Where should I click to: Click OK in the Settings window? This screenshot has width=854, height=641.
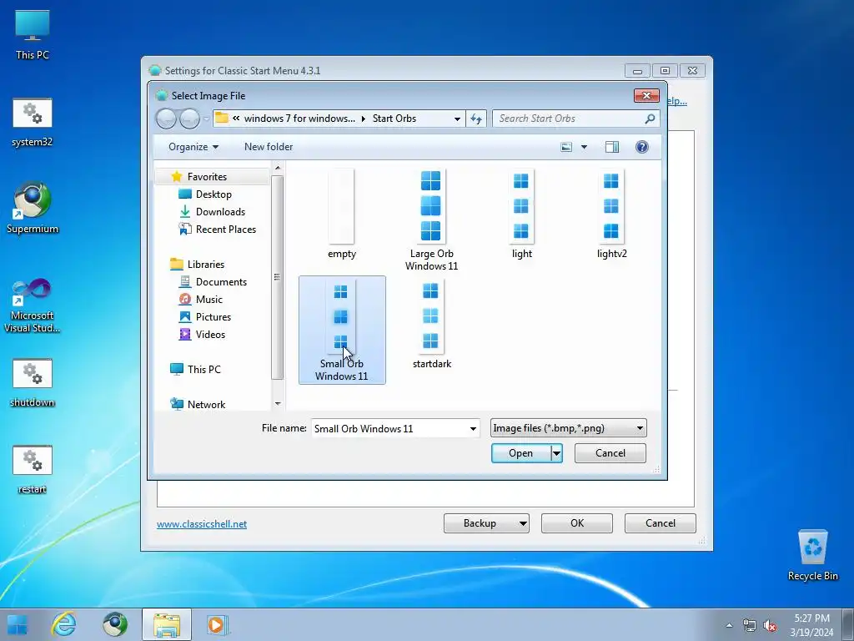click(577, 523)
